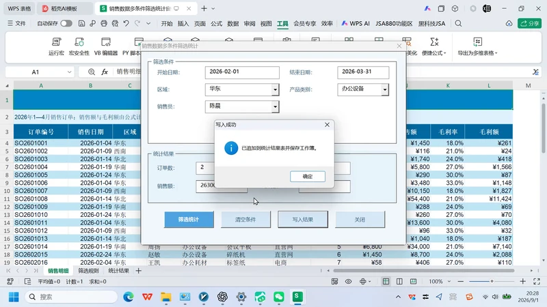Click the print icon in quick toolbar
547x307 pixels.
[104, 23]
